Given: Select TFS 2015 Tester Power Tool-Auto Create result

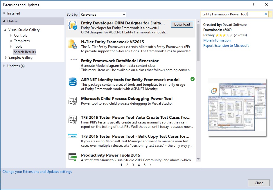Looking at the screenshot, I should pyautogui.click(x=131, y=122).
